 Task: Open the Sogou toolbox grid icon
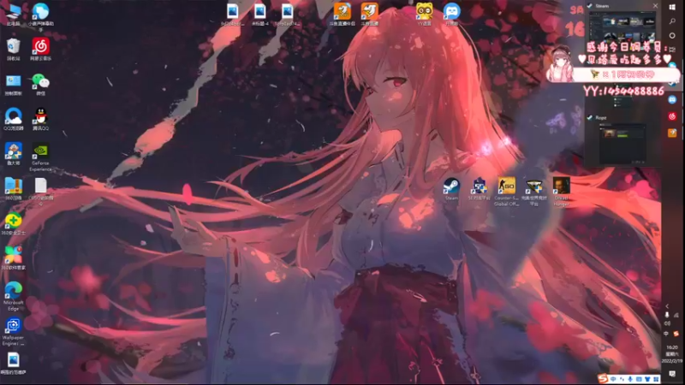656,379
